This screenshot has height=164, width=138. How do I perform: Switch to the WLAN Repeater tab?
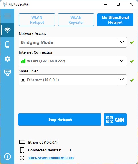[x=76, y=20]
